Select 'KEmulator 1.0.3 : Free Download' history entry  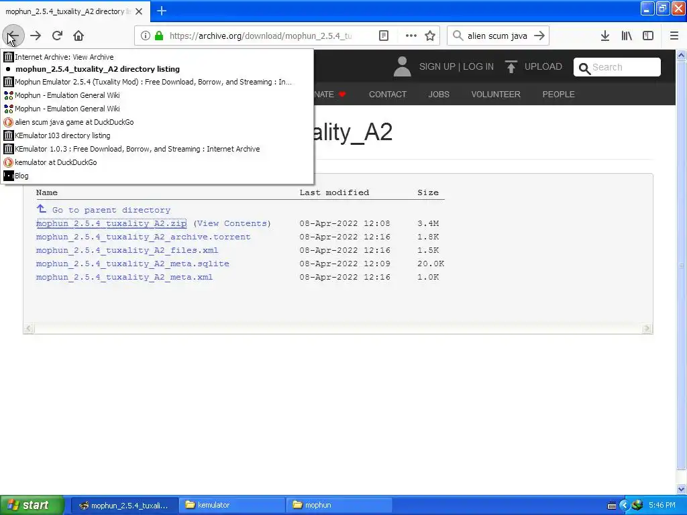(157, 149)
